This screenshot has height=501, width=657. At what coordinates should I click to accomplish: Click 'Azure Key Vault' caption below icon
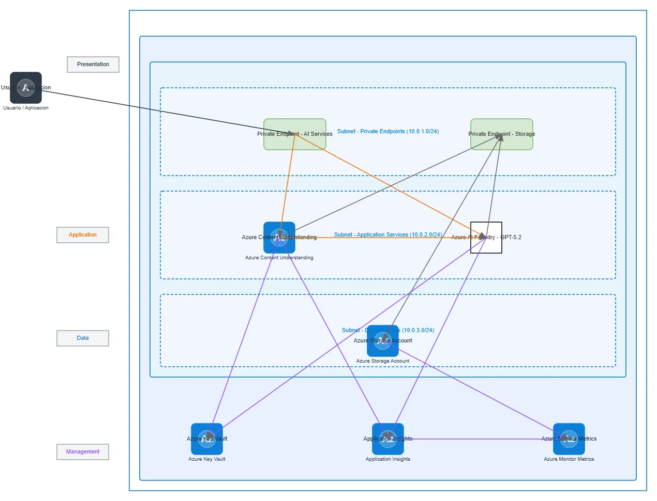tap(207, 459)
